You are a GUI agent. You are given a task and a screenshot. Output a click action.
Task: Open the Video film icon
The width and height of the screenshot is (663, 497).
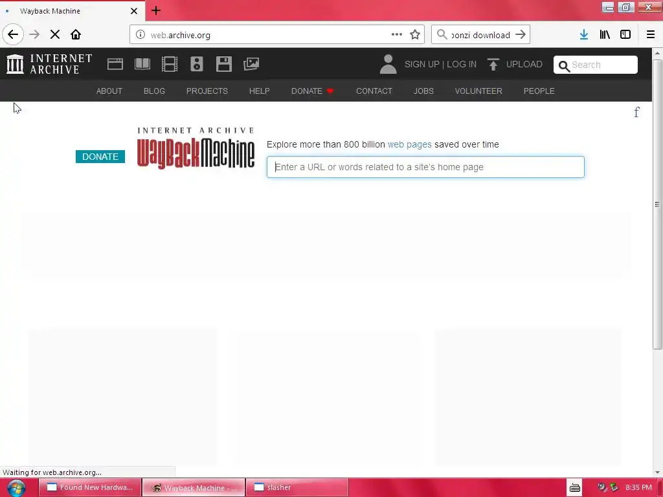pyautogui.click(x=170, y=64)
